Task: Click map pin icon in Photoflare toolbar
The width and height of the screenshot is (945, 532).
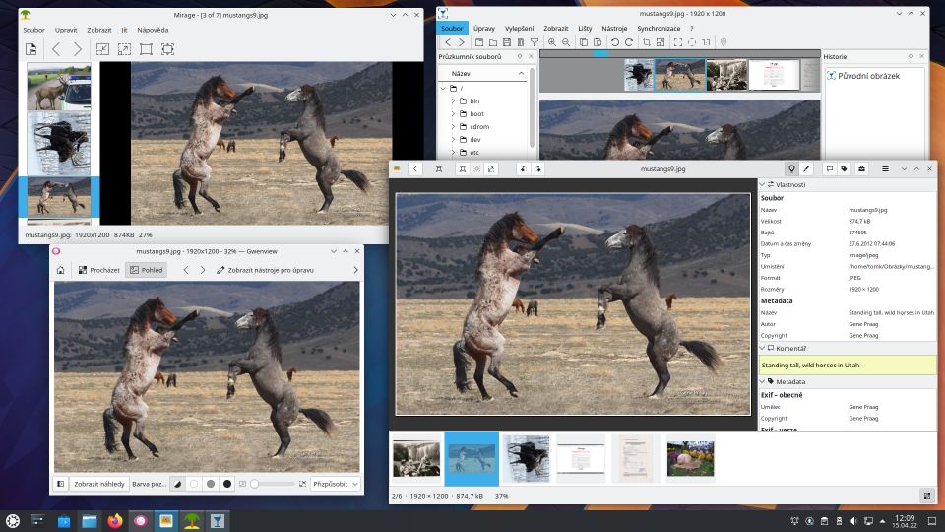Action: [x=724, y=42]
